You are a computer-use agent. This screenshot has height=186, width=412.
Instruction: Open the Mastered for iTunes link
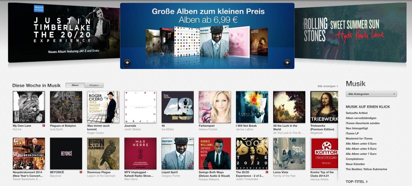[x=359, y=138]
